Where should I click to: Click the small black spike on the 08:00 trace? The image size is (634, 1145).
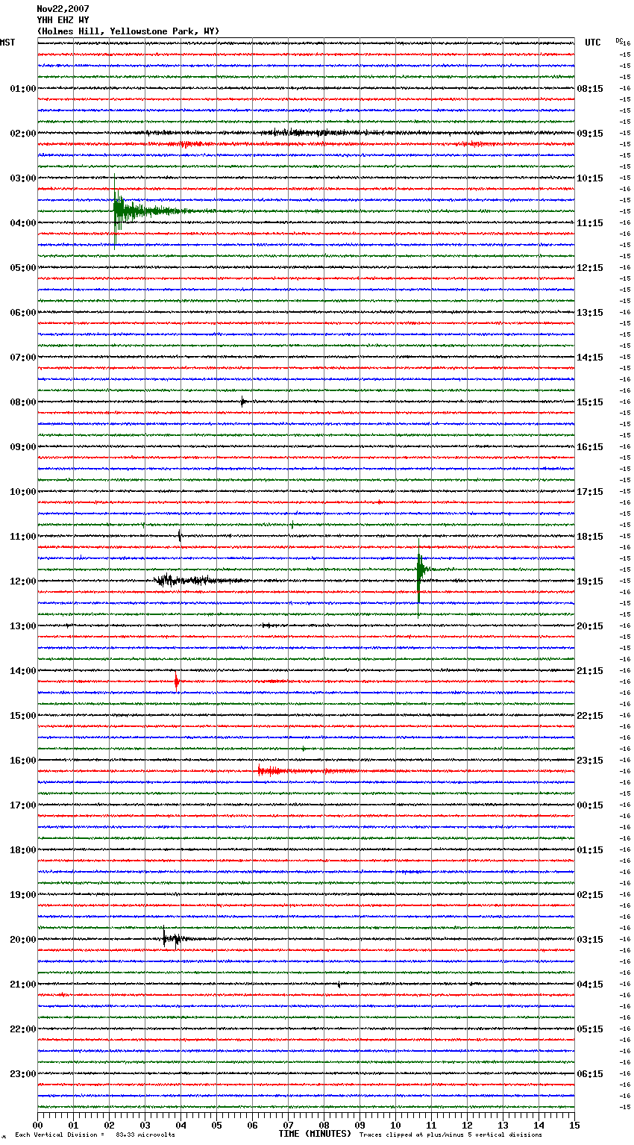coord(243,402)
